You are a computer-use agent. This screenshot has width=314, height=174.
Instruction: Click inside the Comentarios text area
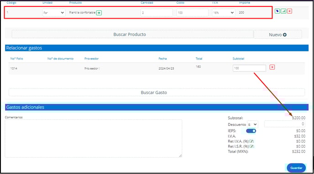(94, 139)
